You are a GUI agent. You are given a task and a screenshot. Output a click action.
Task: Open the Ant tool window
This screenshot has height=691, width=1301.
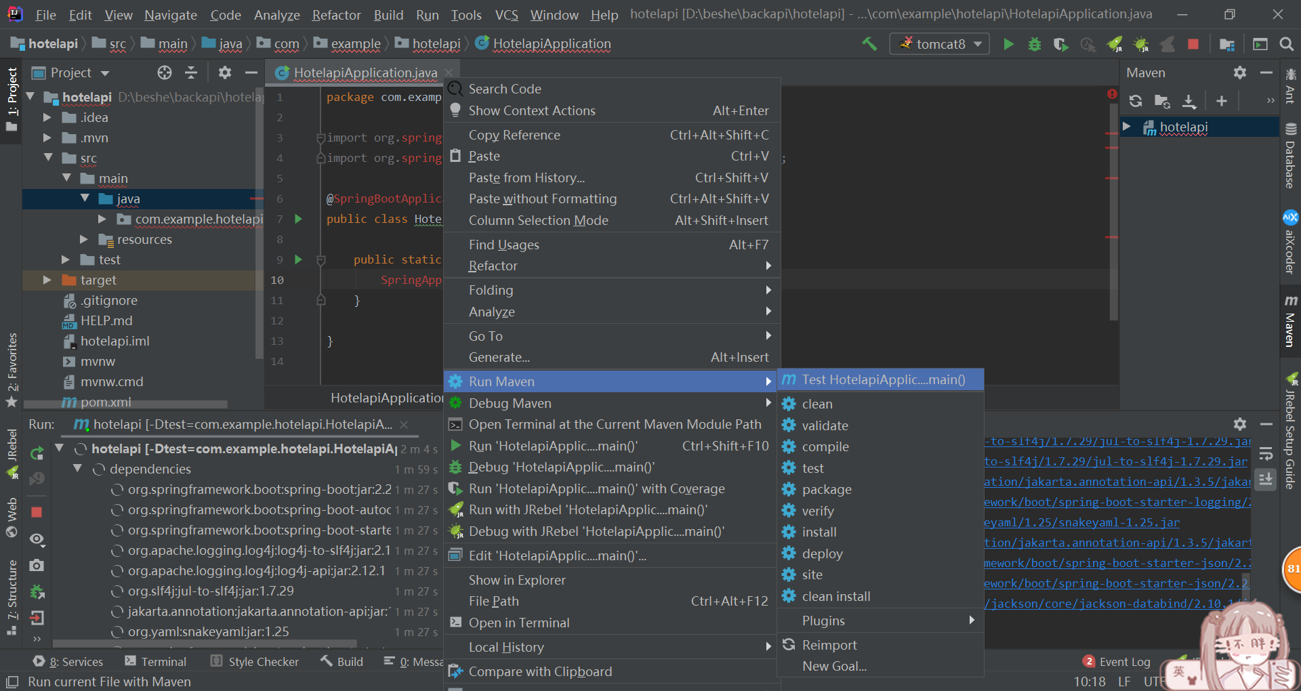click(x=1290, y=86)
